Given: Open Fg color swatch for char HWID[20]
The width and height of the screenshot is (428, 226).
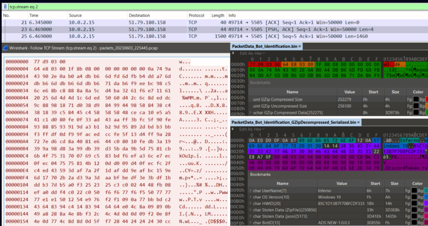Looking at the screenshot, I should pyautogui.click(x=415, y=203).
